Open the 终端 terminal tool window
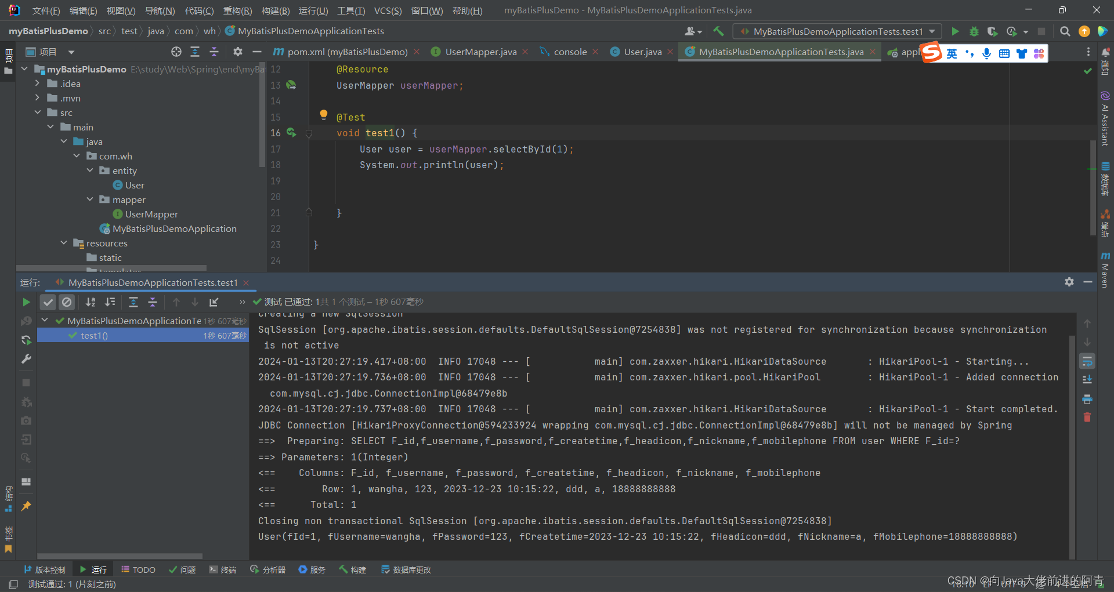This screenshot has width=1114, height=592. tap(223, 570)
